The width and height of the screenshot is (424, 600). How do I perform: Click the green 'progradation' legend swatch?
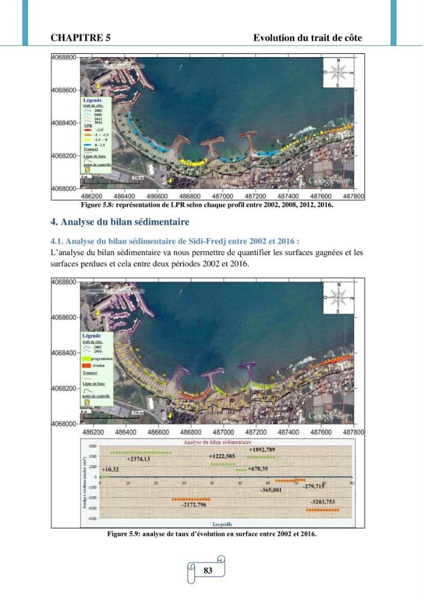coord(86,359)
